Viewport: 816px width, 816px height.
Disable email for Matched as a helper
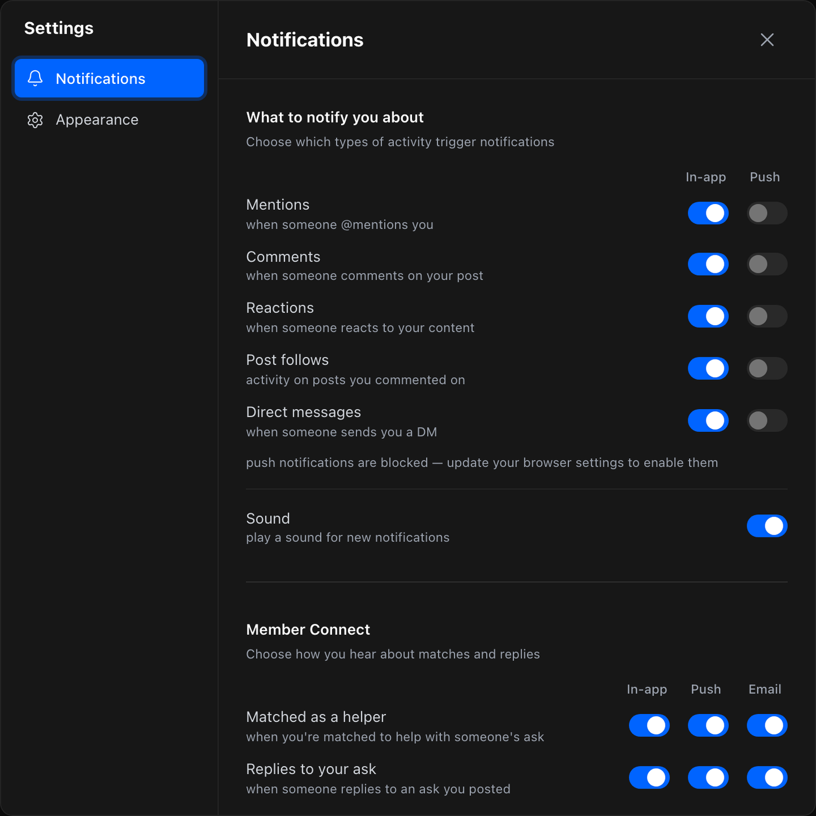click(x=767, y=726)
